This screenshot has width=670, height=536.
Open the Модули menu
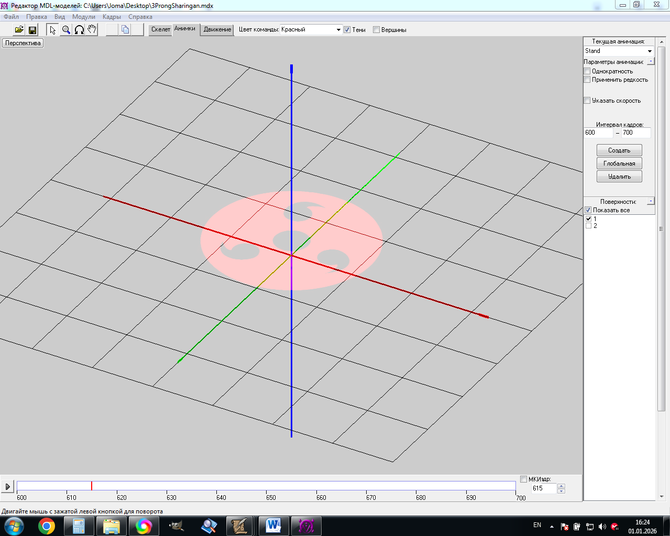[x=84, y=17]
